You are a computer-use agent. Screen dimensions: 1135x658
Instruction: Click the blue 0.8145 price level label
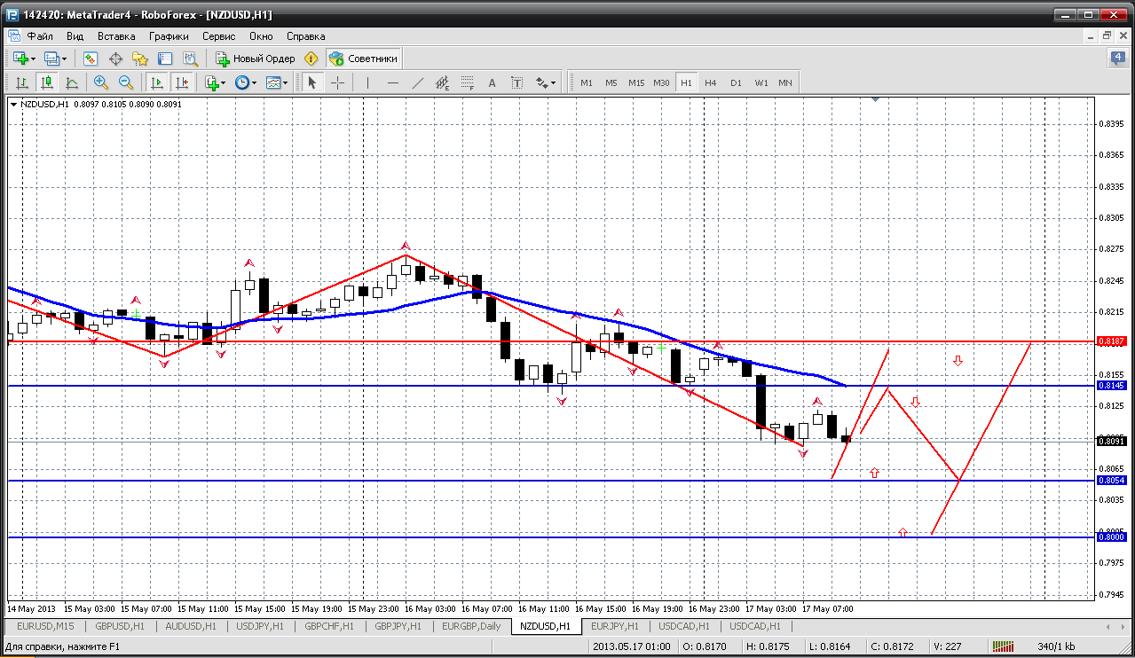tap(1112, 386)
